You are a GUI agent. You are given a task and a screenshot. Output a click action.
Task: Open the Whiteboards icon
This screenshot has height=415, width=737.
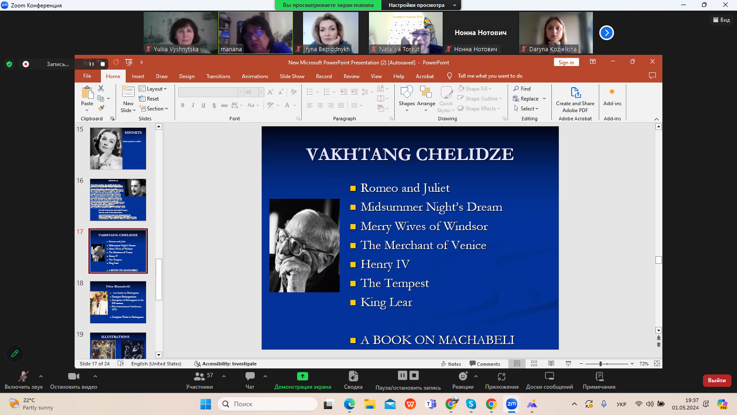point(549,380)
